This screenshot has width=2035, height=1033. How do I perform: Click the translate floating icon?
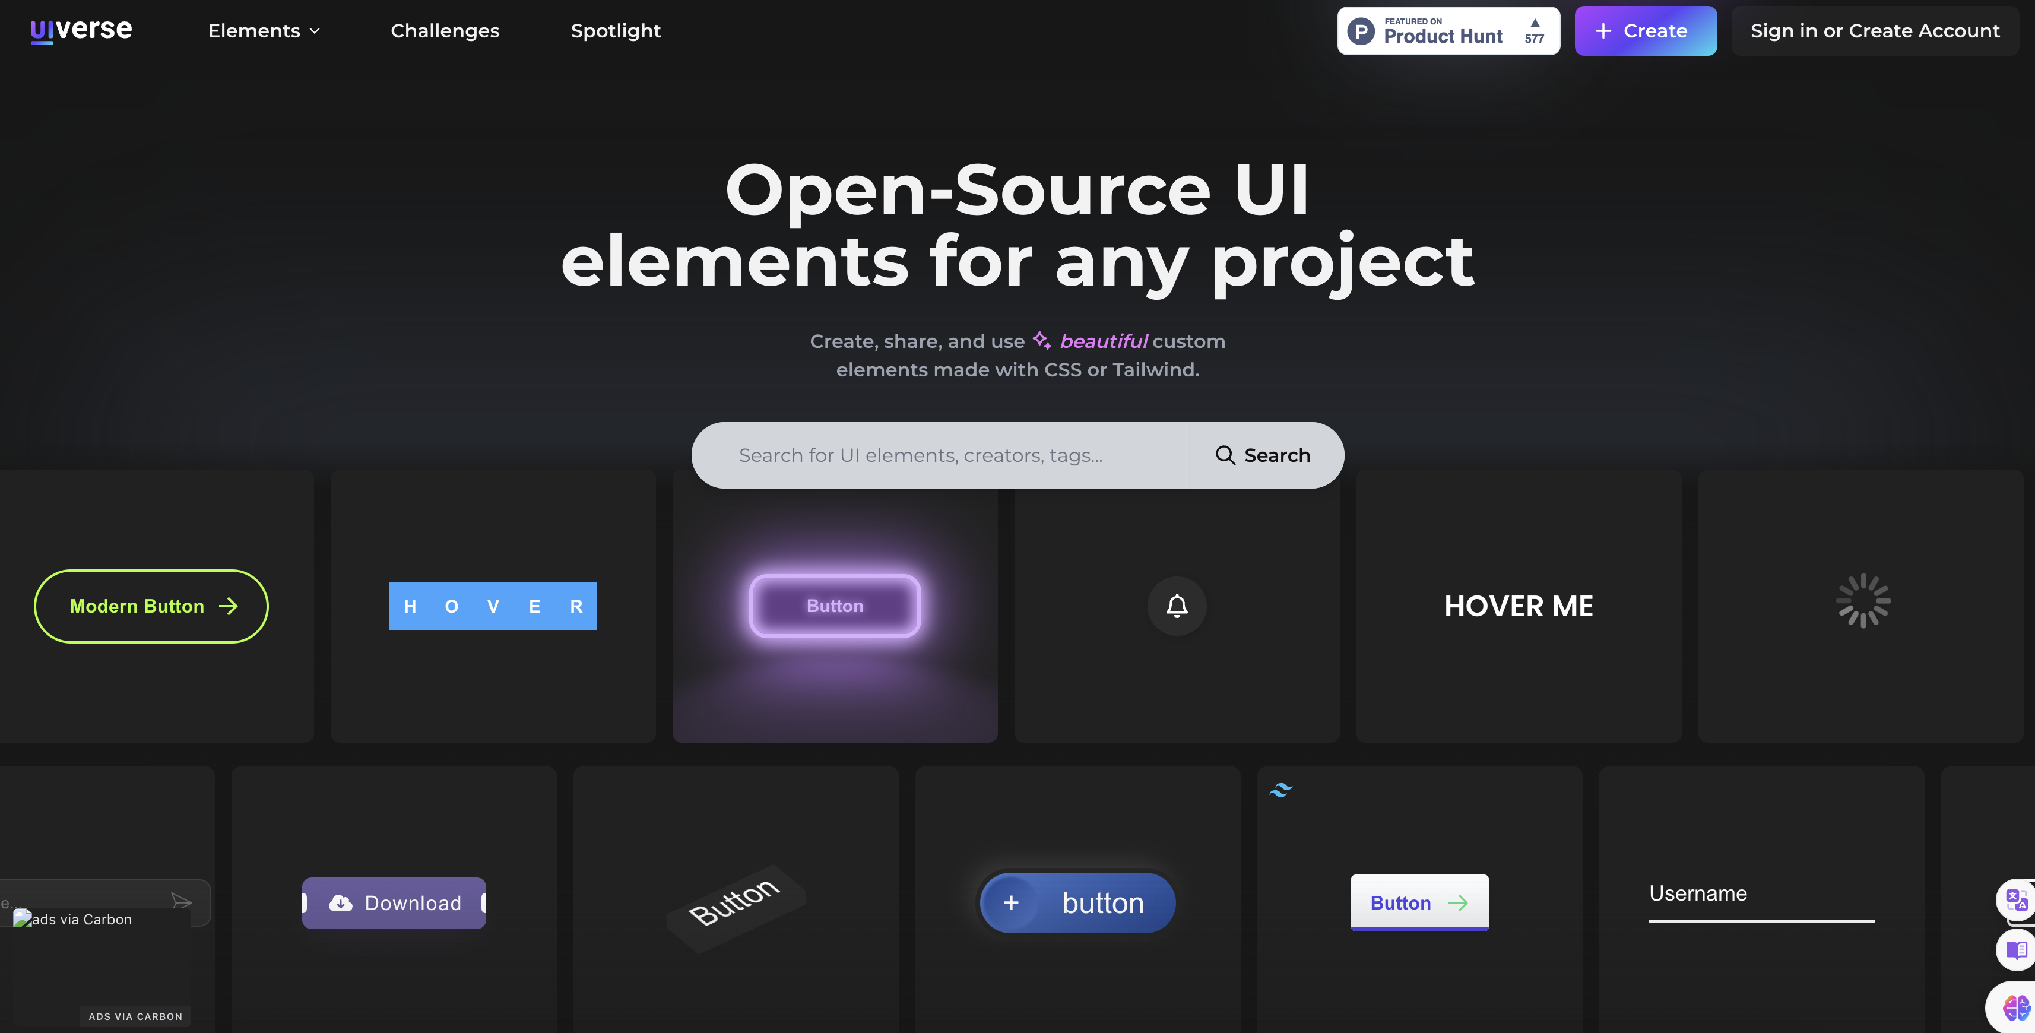[x=2015, y=899]
